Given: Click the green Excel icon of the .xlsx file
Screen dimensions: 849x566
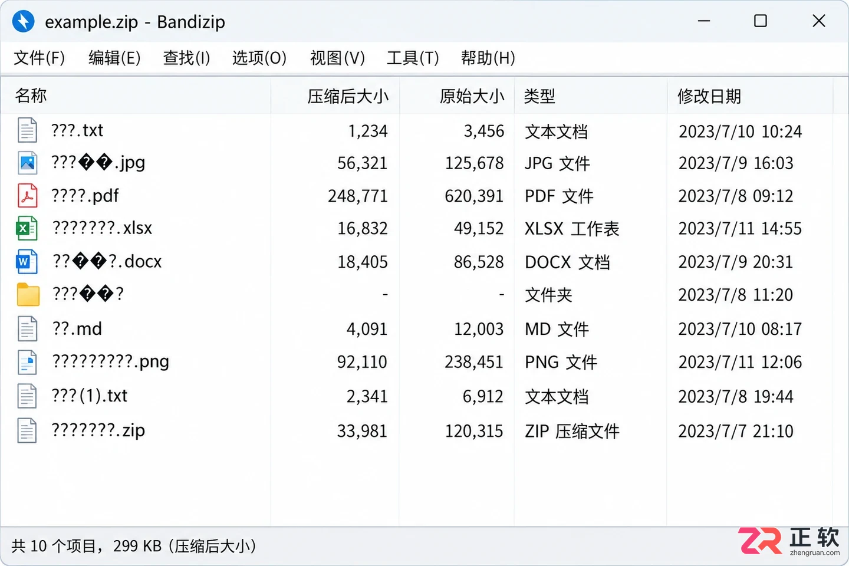Looking at the screenshot, I should pyautogui.click(x=27, y=228).
